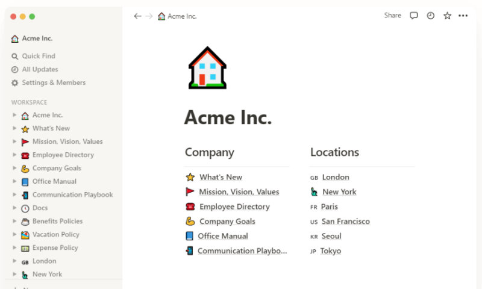This screenshot has width=482, height=289.
Task: Open the Paris location link
Action: [x=329, y=207]
